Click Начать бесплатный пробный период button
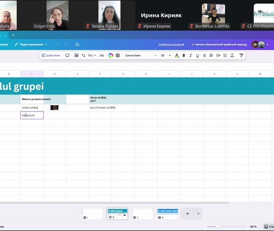Screen dimensions: 274x231 [x=219, y=45]
